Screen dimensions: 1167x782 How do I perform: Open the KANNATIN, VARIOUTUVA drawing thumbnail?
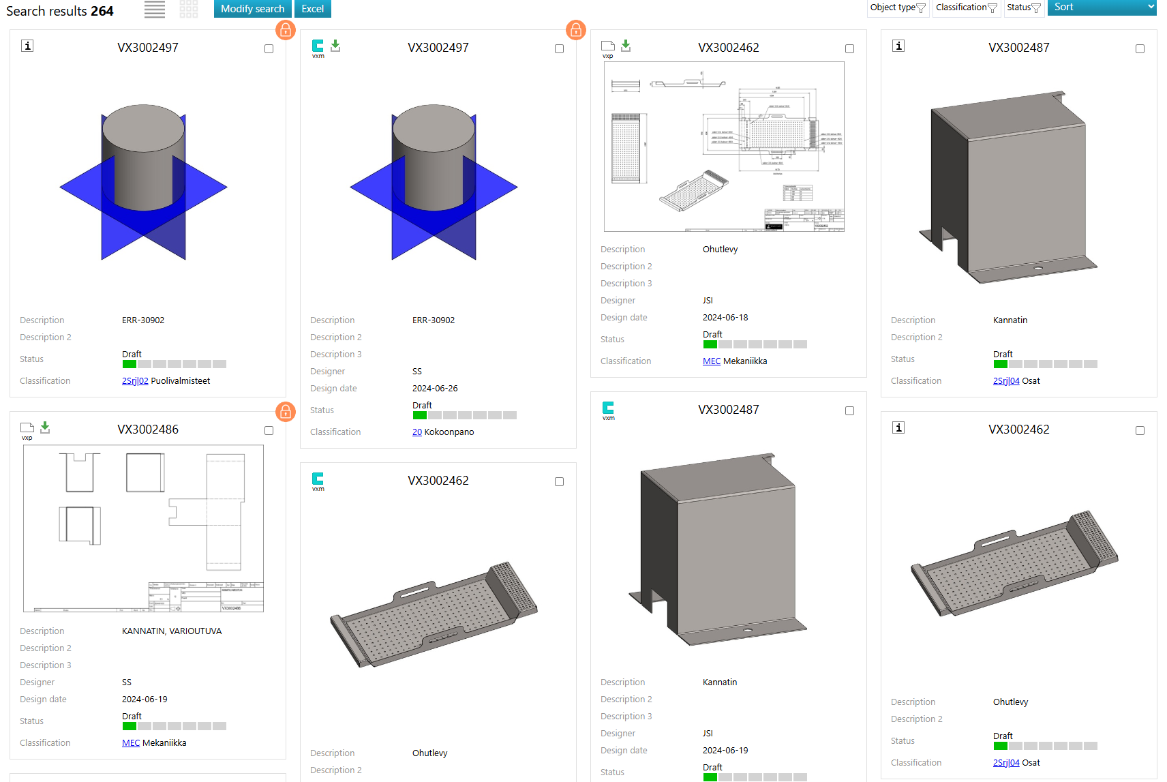pyautogui.click(x=143, y=528)
